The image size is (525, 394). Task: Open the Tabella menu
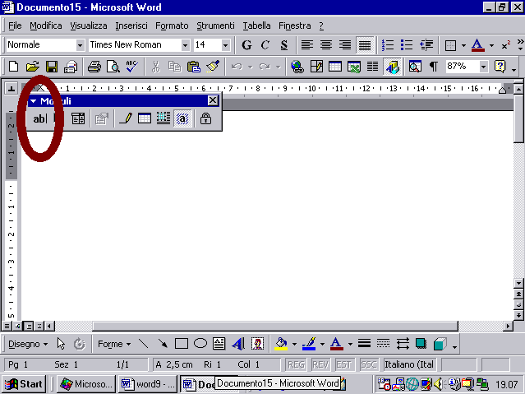[x=256, y=25]
